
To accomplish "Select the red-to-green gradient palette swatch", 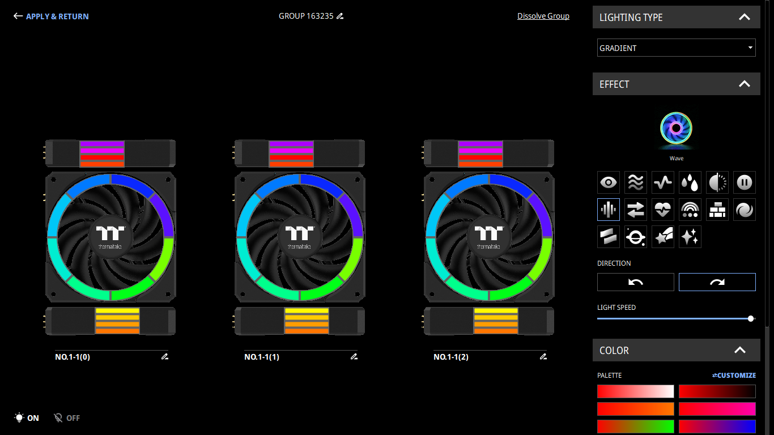I will (636, 426).
